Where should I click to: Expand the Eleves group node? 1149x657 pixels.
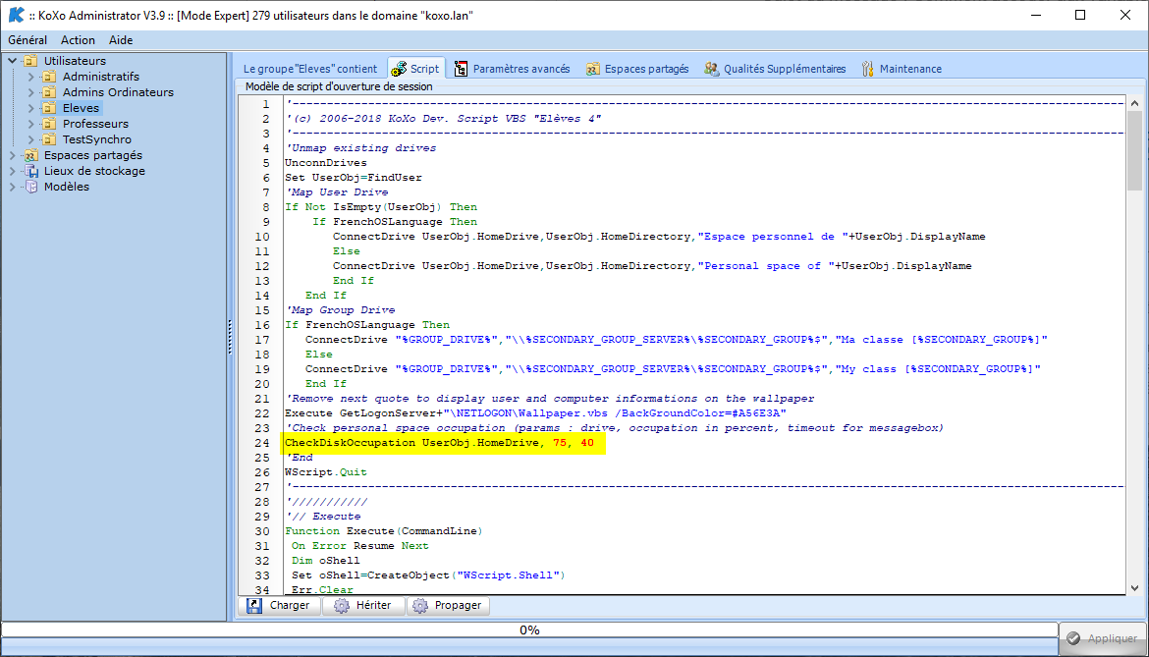(30, 108)
